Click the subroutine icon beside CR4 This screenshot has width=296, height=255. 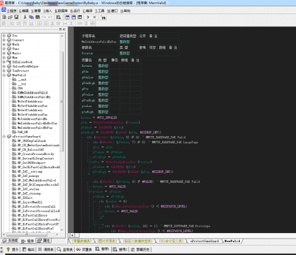click(14, 88)
